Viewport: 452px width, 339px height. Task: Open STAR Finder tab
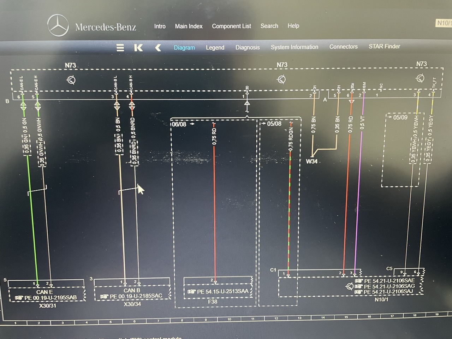click(x=384, y=46)
